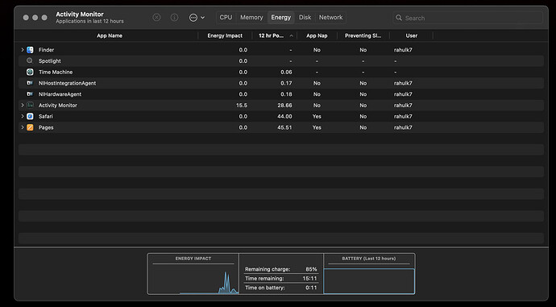Select the NIHardwareAgent name
The width and height of the screenshot is (556, 307).
pos(60,94)
